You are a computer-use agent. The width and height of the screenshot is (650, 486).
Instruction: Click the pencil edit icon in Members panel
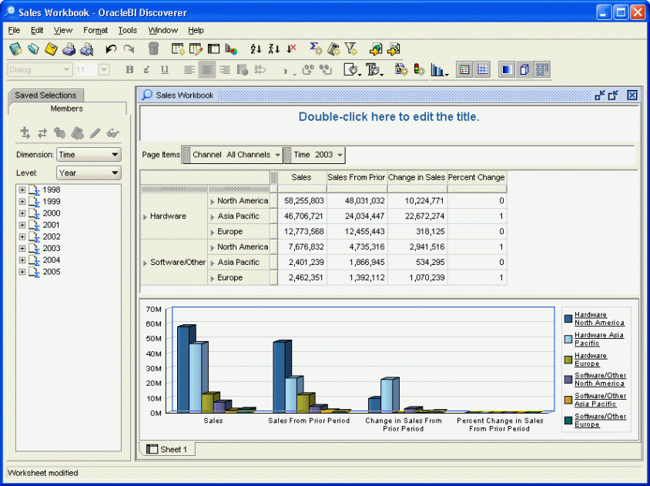[x=95, y=133]
